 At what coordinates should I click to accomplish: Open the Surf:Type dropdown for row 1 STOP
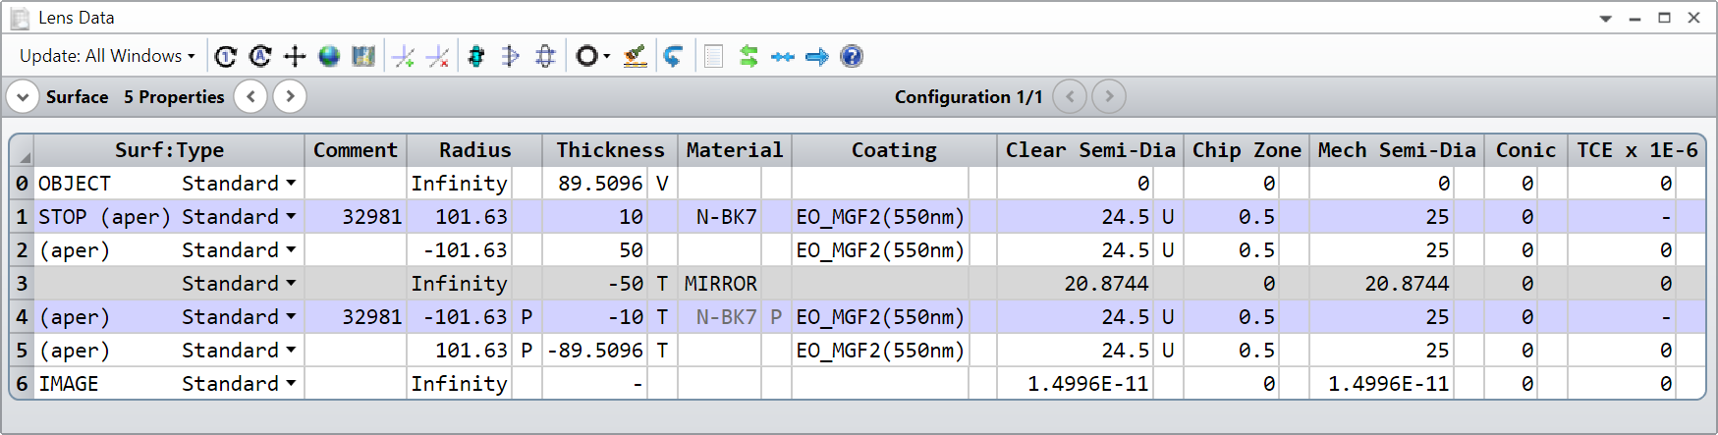[x=291, y=217]
